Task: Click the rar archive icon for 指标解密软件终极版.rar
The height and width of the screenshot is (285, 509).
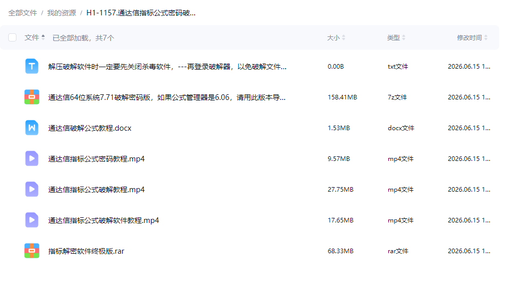Action: click(x=32, y=251)
